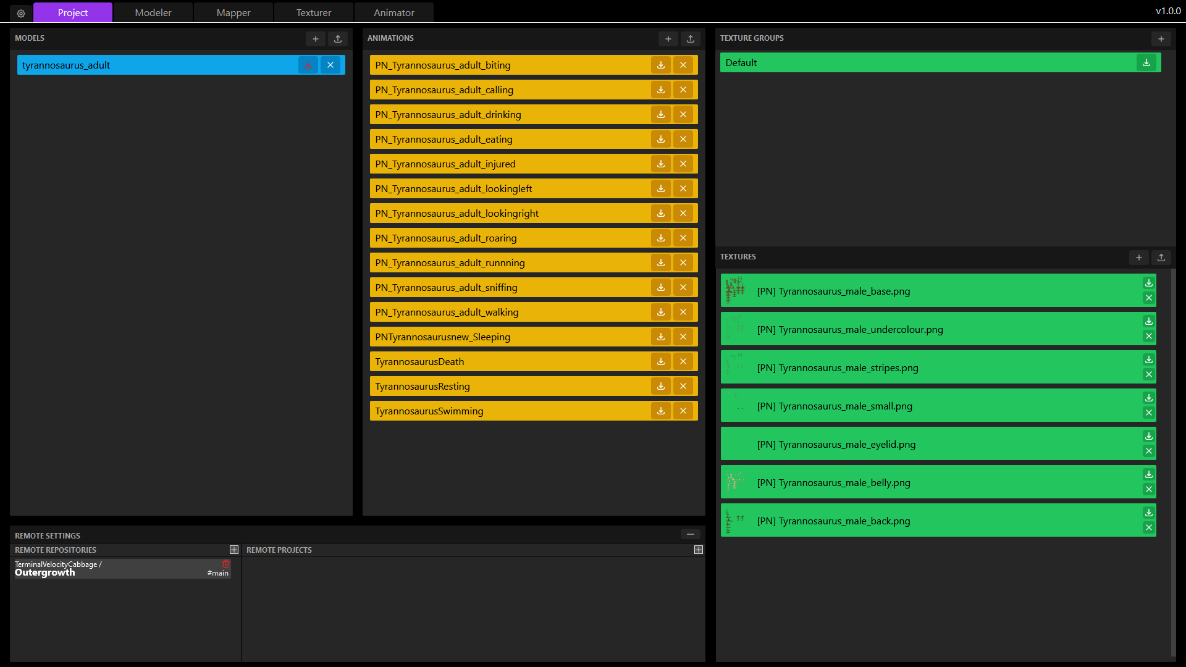
Task: Add a remote project entry
Action: coord(699,550)
